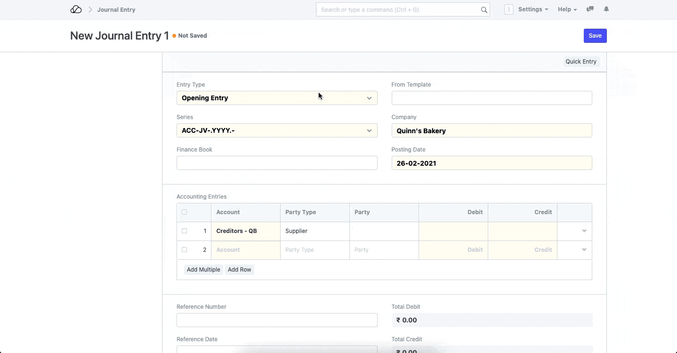Check the row 2 checkbox
Viewport: 677px width, 353px height.
click(x=184, y=250)
